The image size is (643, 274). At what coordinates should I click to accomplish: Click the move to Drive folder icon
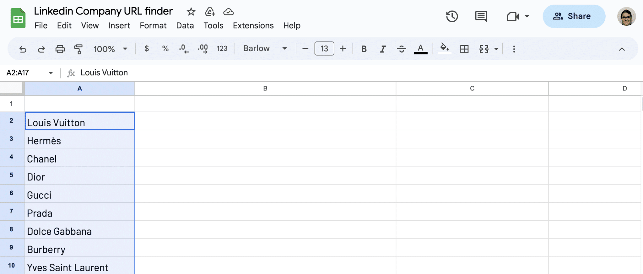(210, 12)
